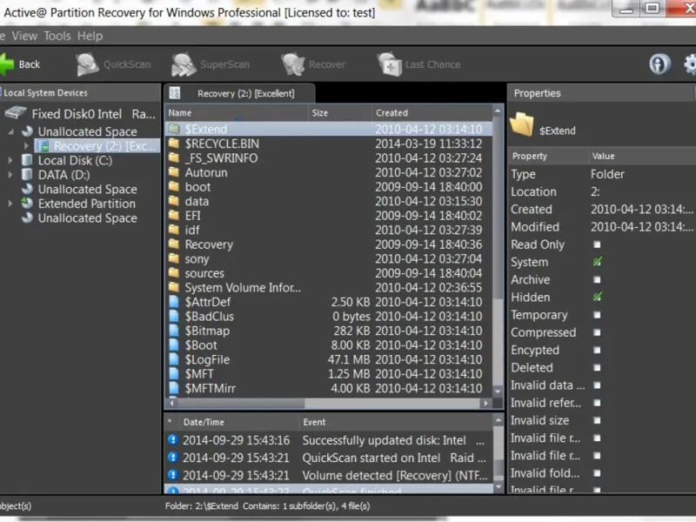This screenshot has height=522, width=696.
Task: Expand the Recovery (2:) tree node
Action: click(26, 145)
